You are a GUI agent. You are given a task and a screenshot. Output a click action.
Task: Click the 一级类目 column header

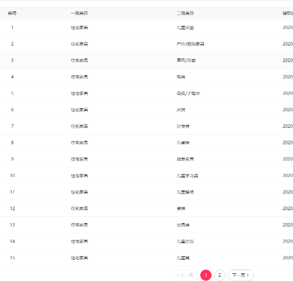[x=79, y=13]
